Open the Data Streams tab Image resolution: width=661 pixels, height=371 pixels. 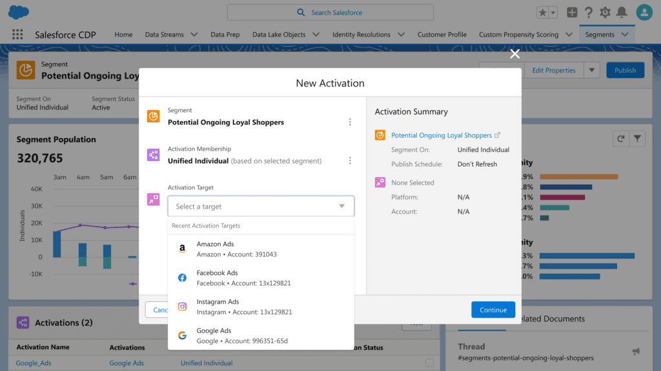pos(165,35)
